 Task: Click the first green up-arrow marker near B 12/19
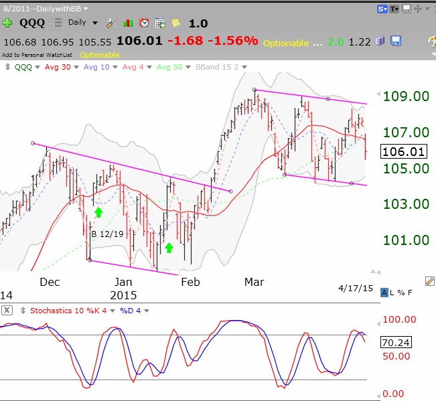[98, 212]
